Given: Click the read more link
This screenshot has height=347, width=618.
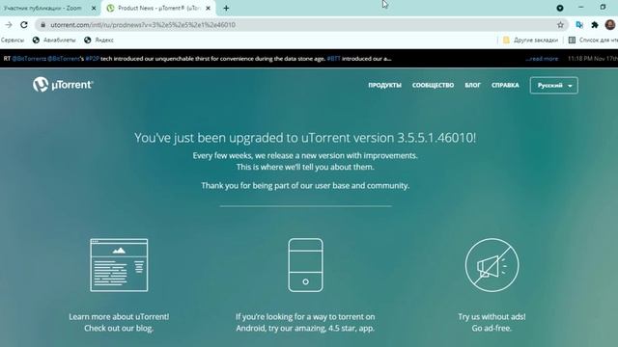Looking at the screenshot, I should pos(542,59).
